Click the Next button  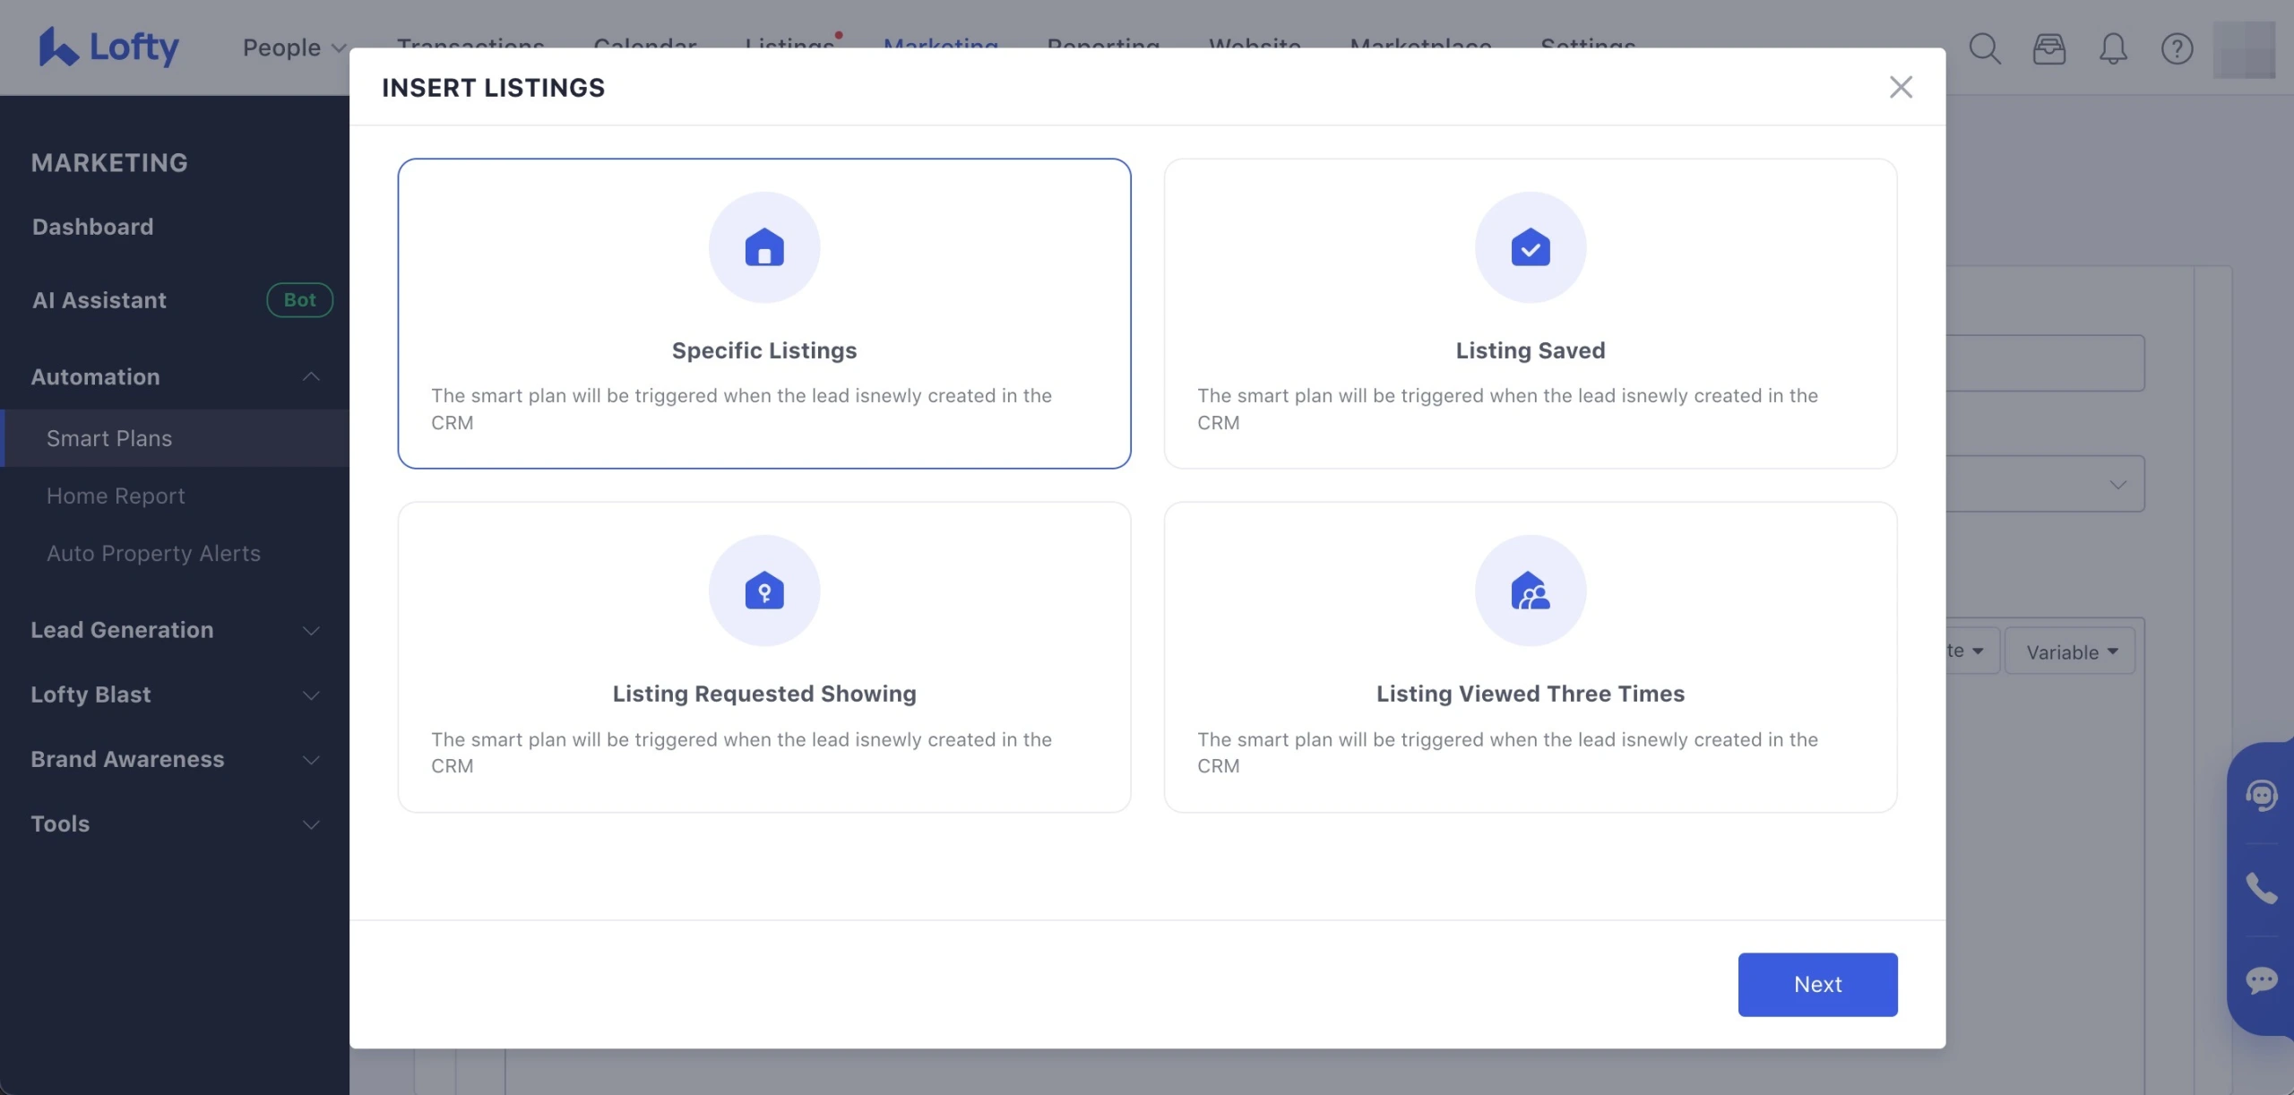point(1816,984)
